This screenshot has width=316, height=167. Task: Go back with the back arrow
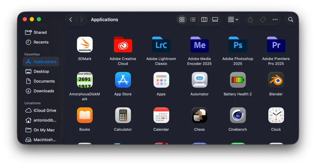(71, 19)
